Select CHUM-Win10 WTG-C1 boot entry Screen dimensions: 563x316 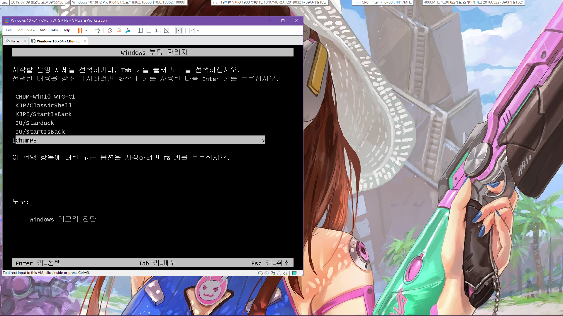(45, 97)
